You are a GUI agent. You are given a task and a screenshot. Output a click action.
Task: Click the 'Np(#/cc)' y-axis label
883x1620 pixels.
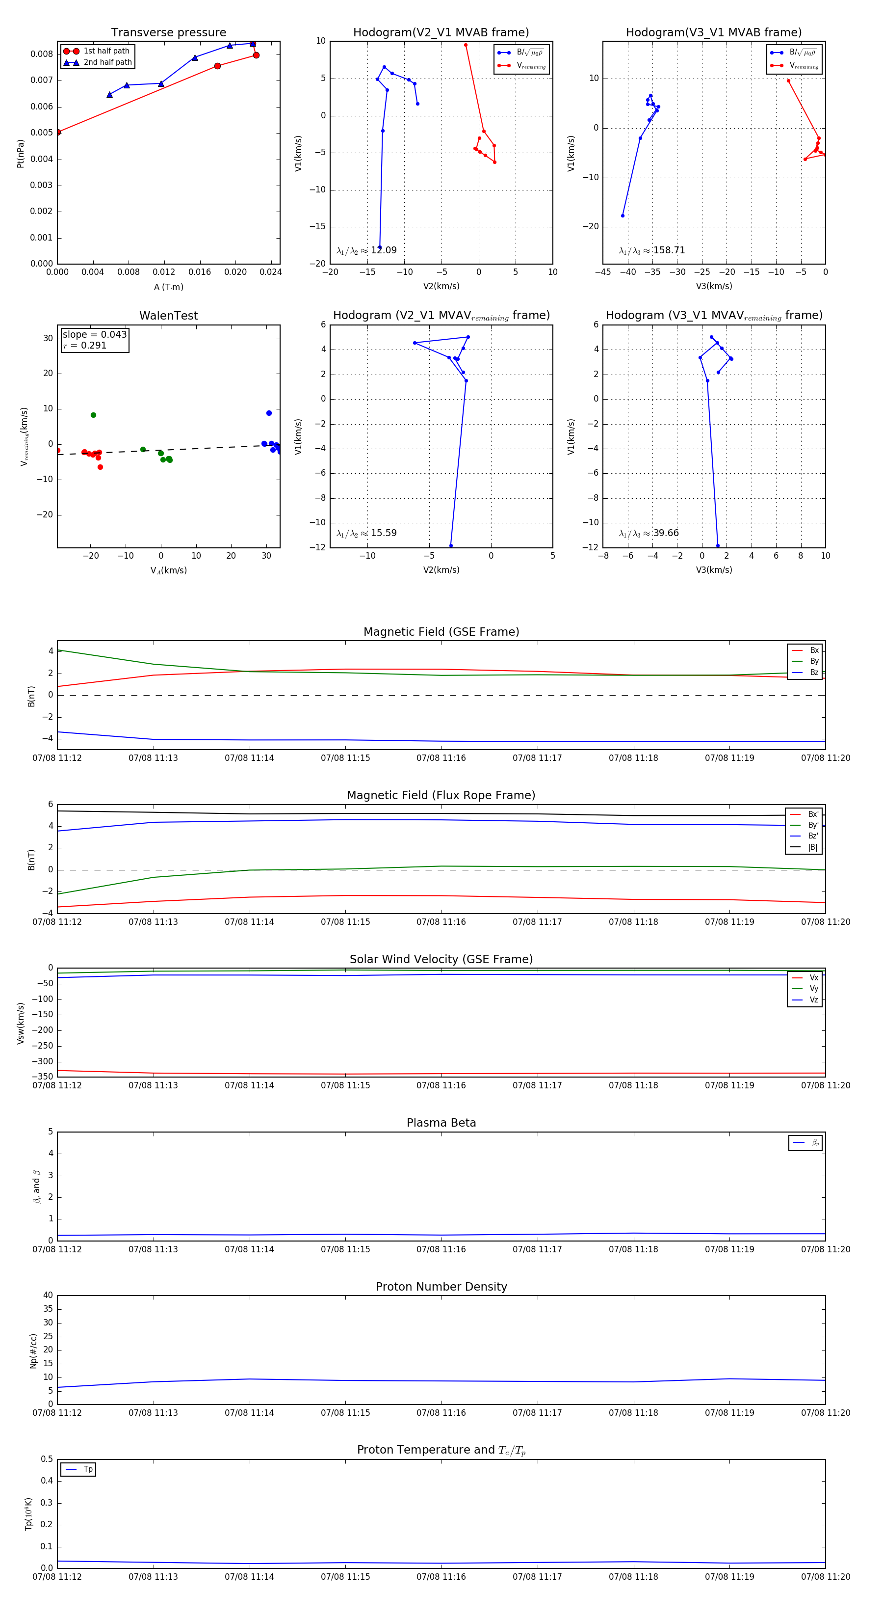pyautogui.click(x=33, y=1351)
